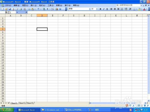Viewport: 150px width, 112px height.
Task: Open the font size 12 dropdown
Action: point(97,9)
